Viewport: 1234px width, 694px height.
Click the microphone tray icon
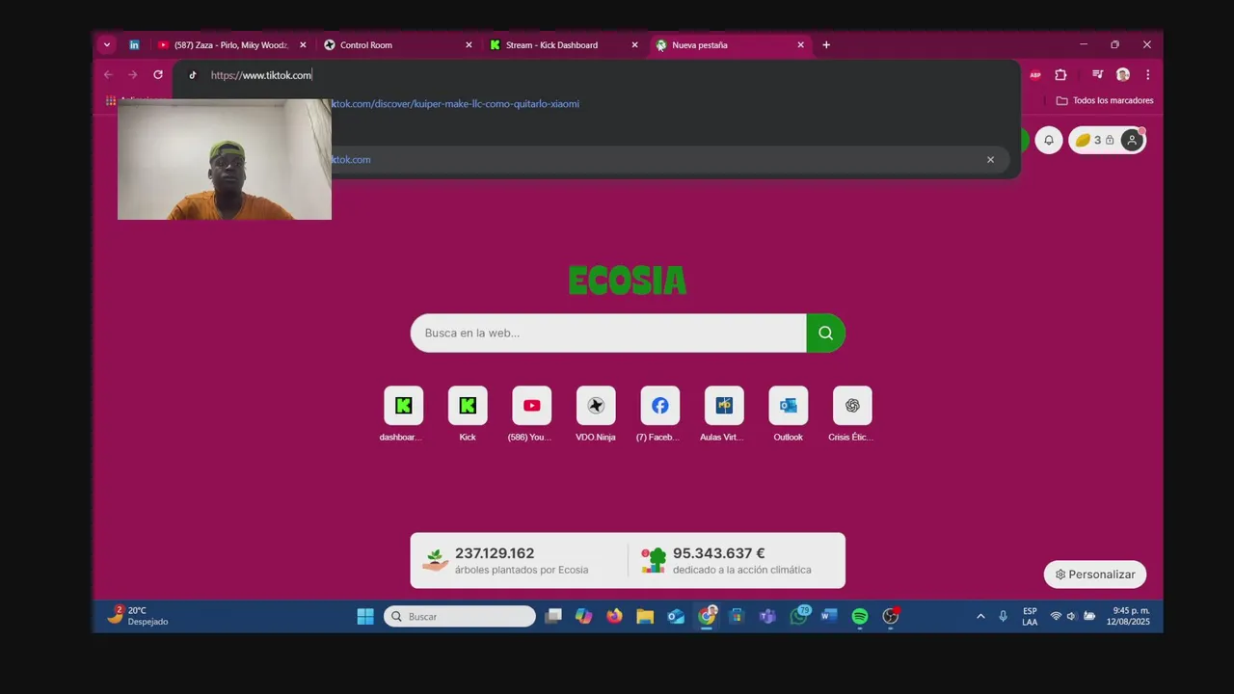click(1003, 617)
